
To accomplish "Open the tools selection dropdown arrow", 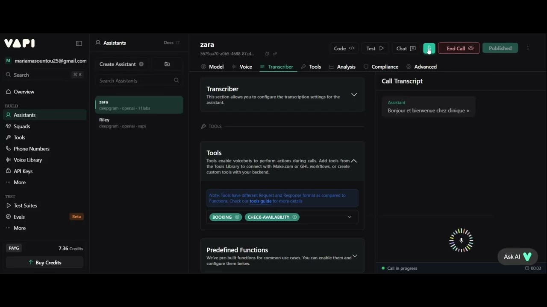I will click(x=349, y=217).
